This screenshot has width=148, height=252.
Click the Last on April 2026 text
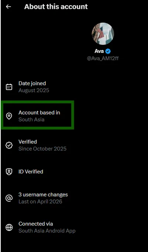pos(40,202)
